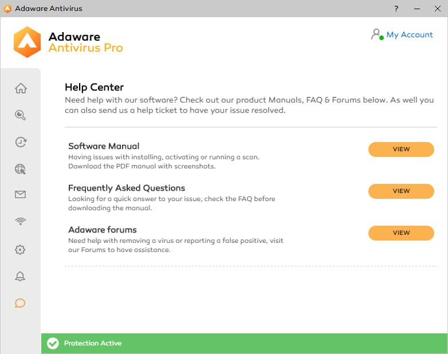Open the Network Protection wifi icon
Viewport: 448px width, 354px height.
click(20, 221)
